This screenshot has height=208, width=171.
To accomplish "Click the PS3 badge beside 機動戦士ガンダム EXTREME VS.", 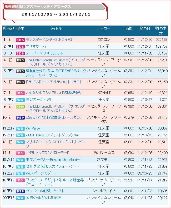I will click(20, 71).
